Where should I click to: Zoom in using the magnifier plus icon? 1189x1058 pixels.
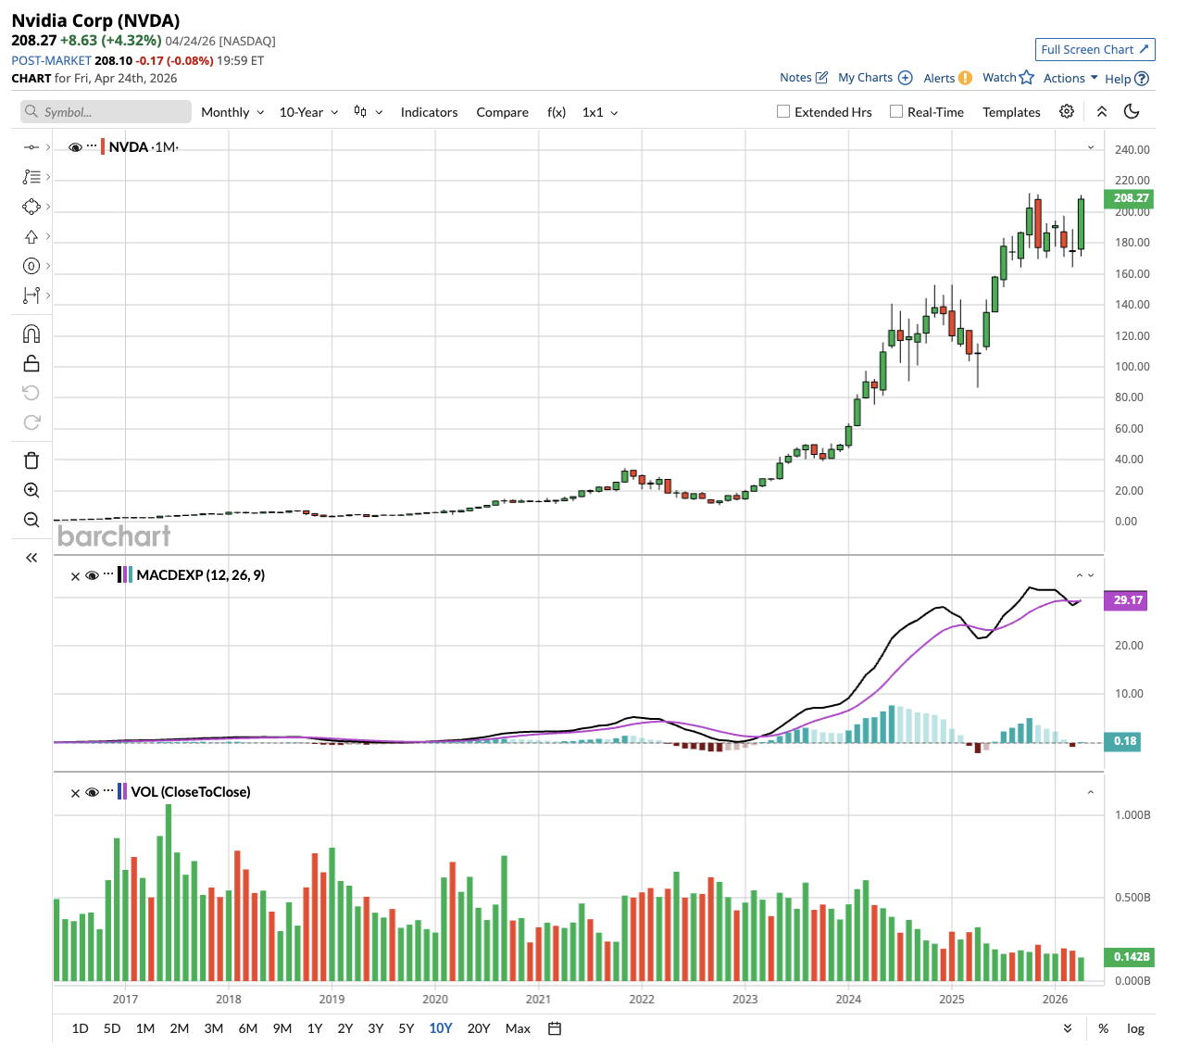point(31,490)
